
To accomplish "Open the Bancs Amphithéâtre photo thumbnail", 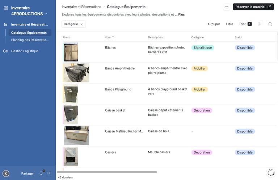I will coord(76,73).
